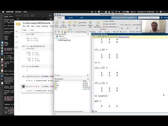Click the back arrow in address bar
Image resolution: width=168 pixels, height=126 pixels.
tap(56, 32)
